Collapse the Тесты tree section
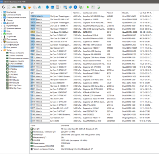The image size is (159, 154). (2, 50)
